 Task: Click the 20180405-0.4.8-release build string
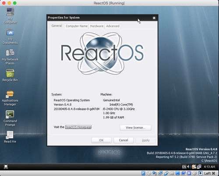tap(77, 109)
